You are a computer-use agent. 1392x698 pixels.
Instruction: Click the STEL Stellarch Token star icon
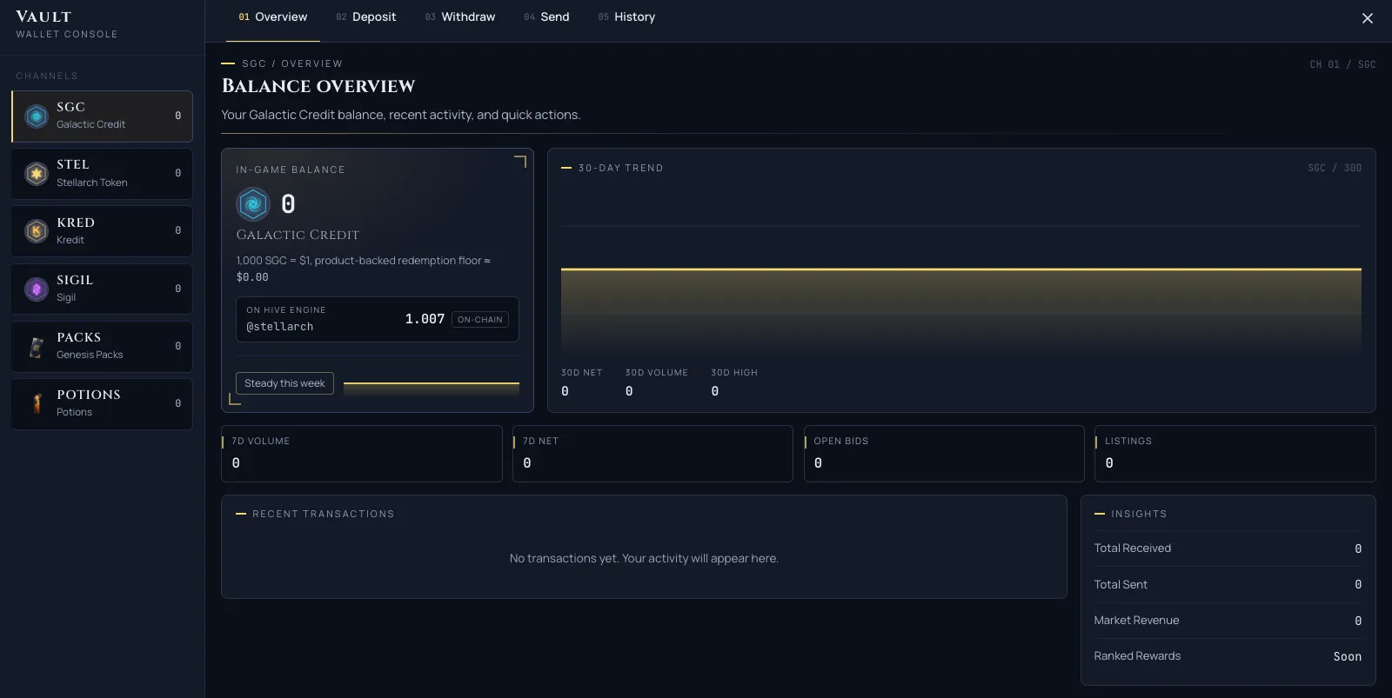pos(37,173)
